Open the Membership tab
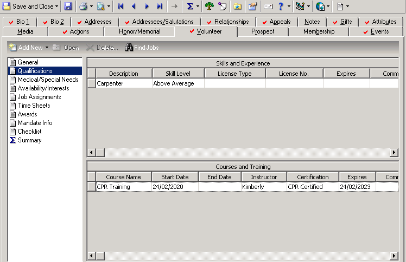Screen dimensions: 406x262 pos(319,31)
